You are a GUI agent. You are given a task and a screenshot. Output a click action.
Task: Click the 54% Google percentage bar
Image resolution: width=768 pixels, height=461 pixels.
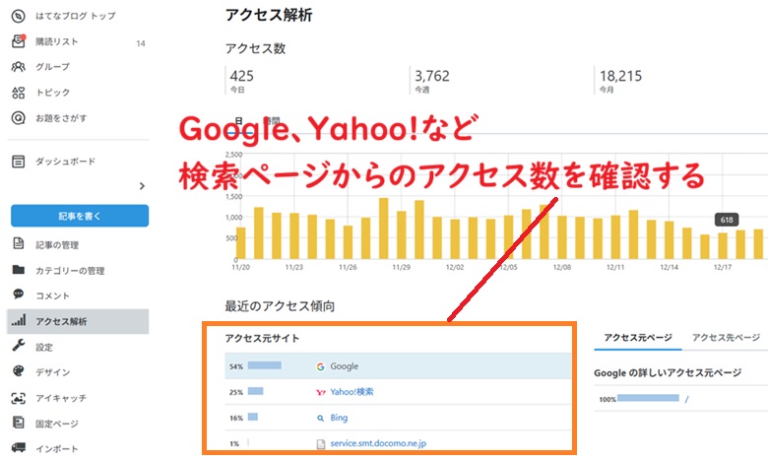(265, 365)
